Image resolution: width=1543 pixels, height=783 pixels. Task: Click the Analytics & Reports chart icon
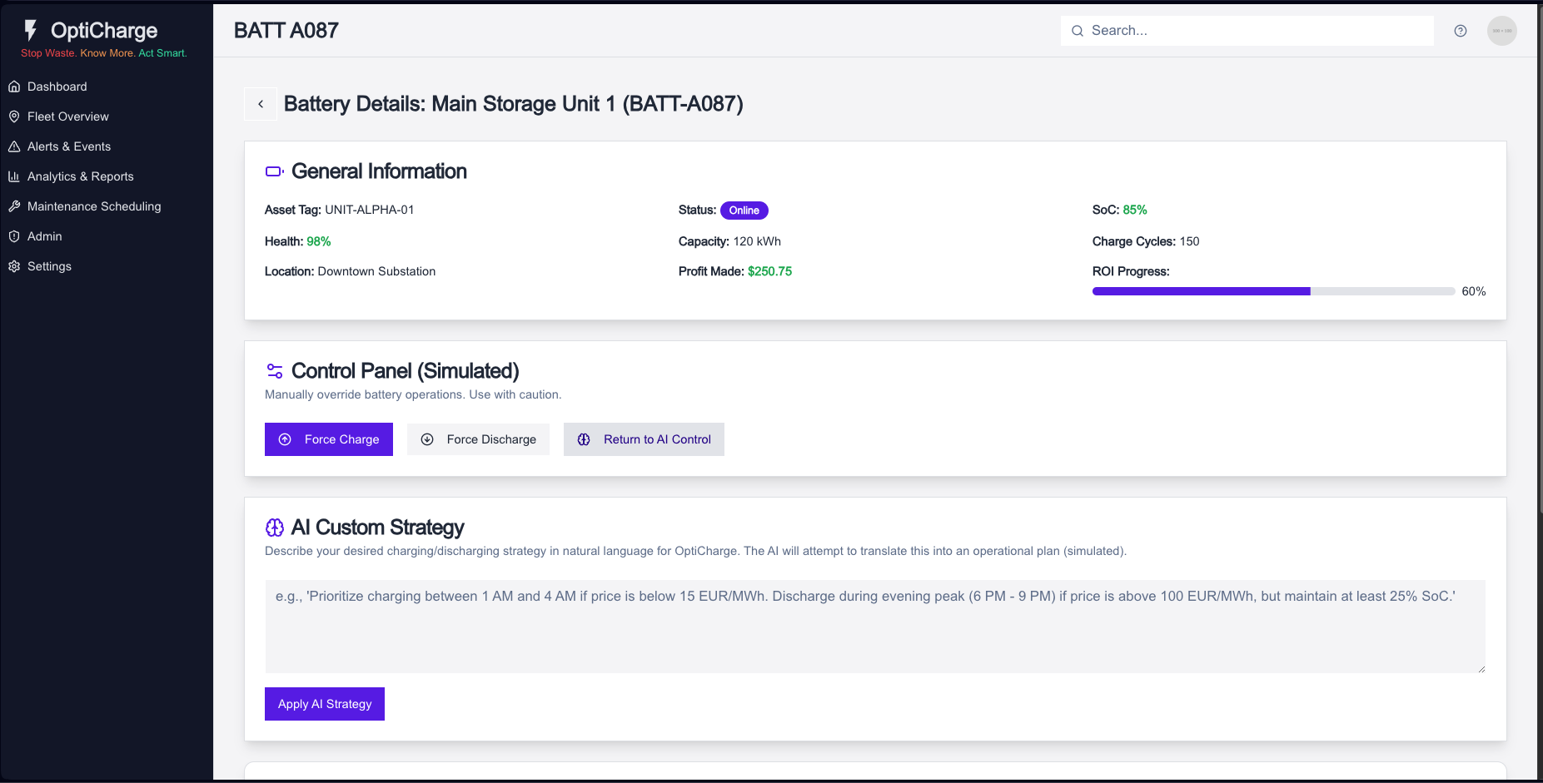(x=14, y=176)
